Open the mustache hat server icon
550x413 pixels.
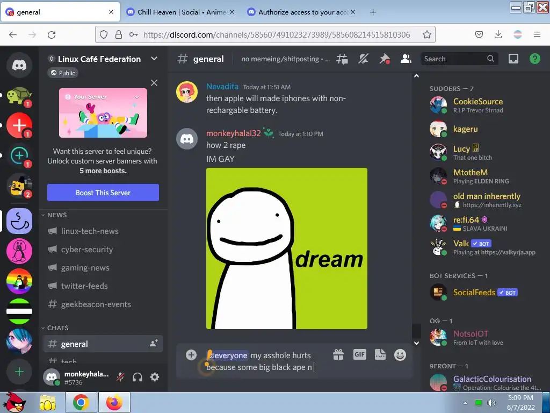click(x=19, y=186)
